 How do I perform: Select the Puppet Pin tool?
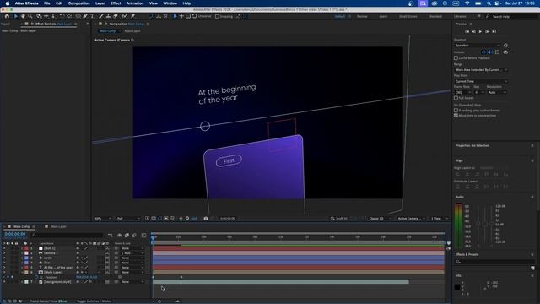pos(132,16)
